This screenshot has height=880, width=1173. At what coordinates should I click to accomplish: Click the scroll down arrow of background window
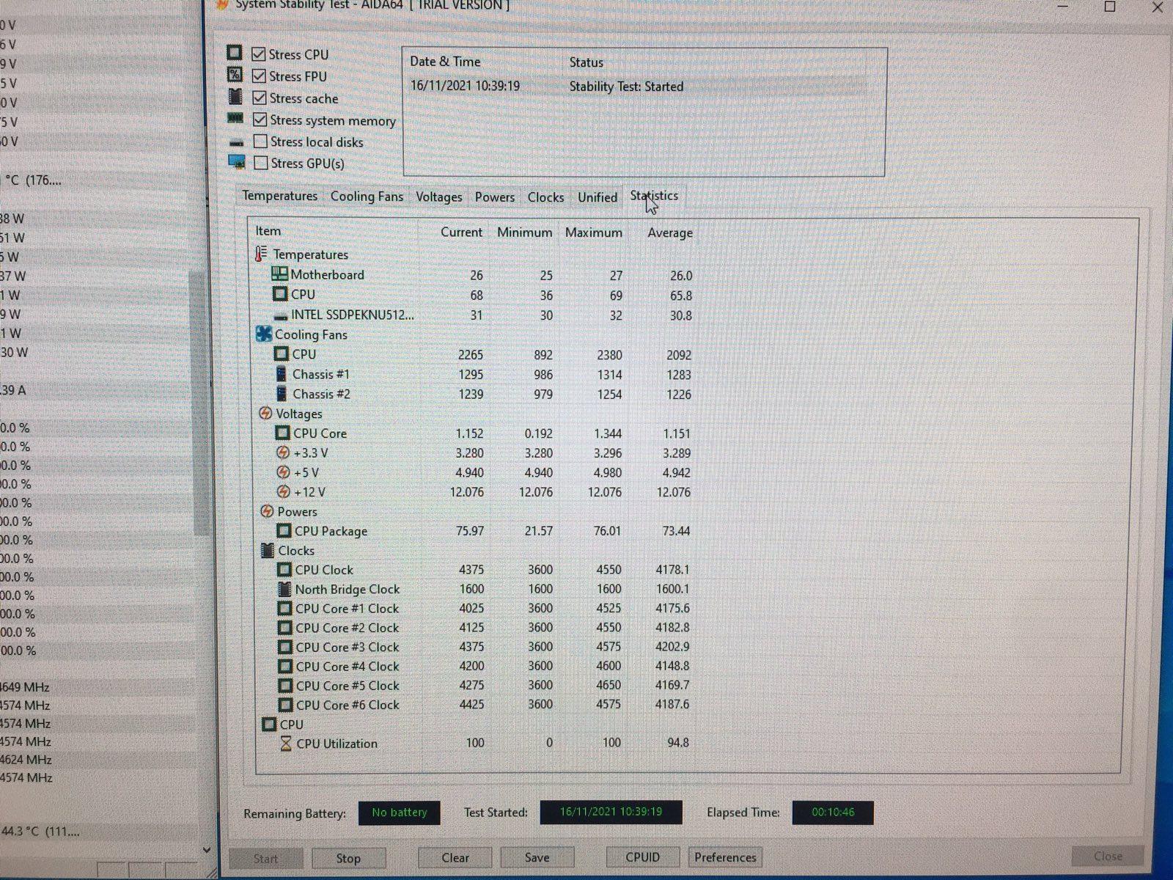207,850
